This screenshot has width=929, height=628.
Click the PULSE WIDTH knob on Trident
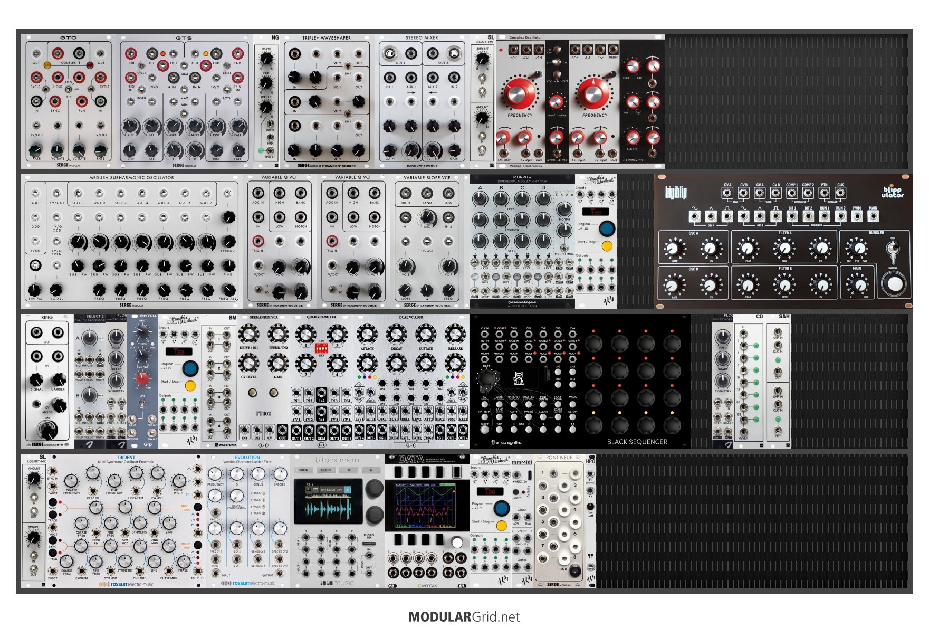tap(179, 481)
